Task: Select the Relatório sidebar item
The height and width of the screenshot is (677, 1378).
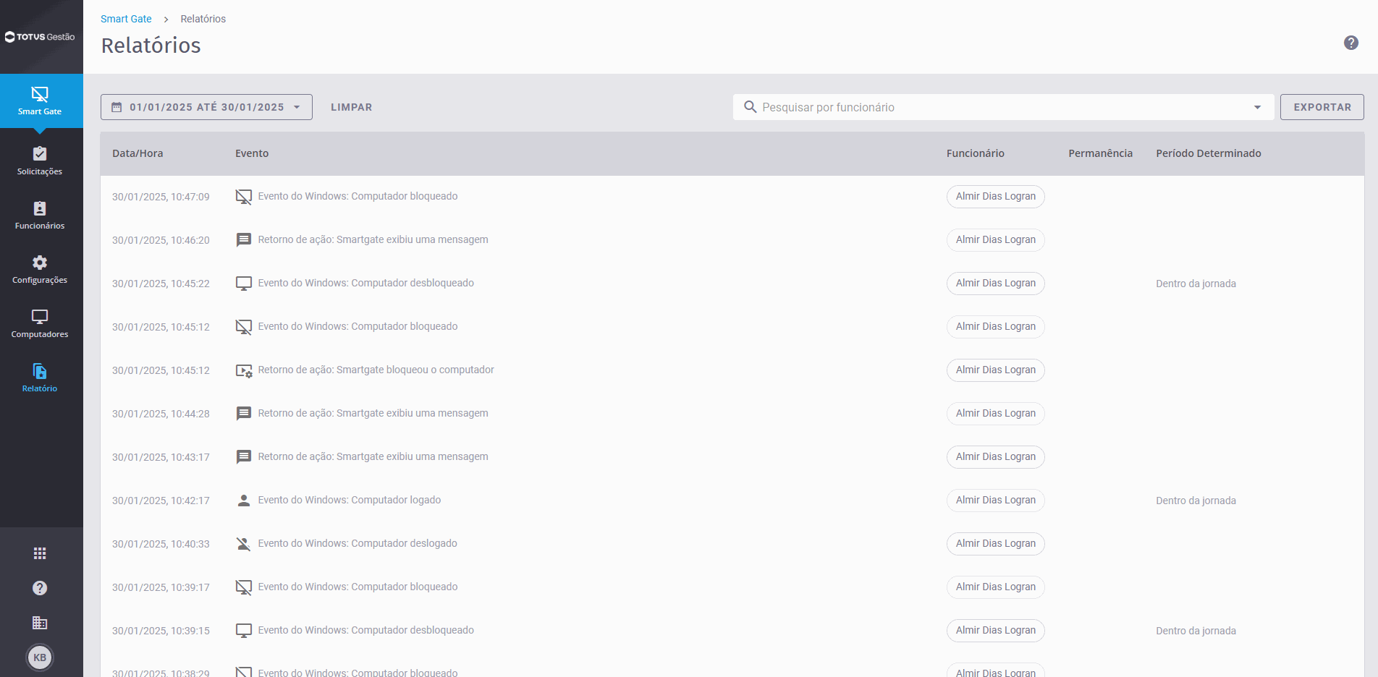Action: [x=40, y=378]
